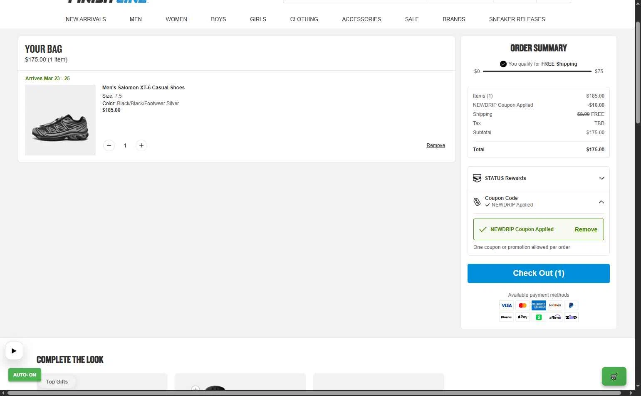
Task: Click the '-$10.00' coupon discount amount
Action: click(596, 105)
